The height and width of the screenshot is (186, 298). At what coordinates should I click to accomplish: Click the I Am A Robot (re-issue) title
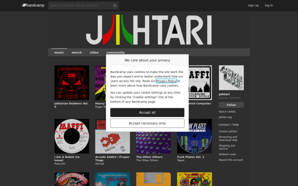(67, 159)
